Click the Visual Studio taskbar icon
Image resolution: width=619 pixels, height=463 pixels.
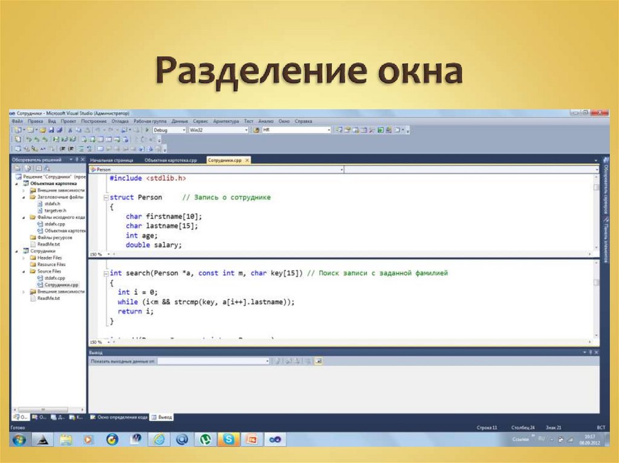coord(275,439)
